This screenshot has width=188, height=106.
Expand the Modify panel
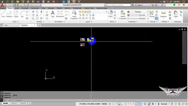tap(40, 21)
